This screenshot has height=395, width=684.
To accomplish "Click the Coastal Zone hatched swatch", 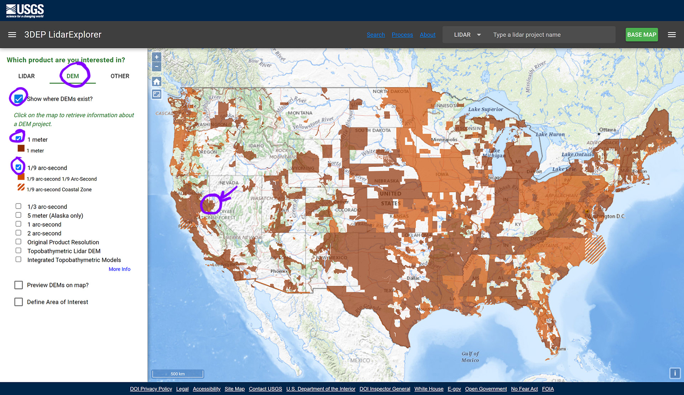I will [21, 187].
